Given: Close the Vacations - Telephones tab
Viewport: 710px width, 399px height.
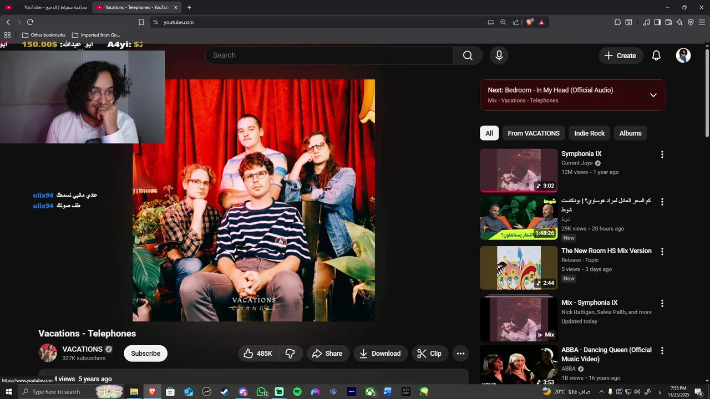Looking at the screenshot, I should pyautogui.click(x=175, y=7).
